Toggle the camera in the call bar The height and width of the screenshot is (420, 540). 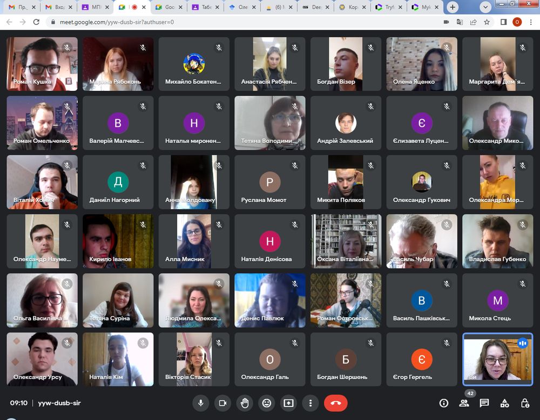click(222, 403)
